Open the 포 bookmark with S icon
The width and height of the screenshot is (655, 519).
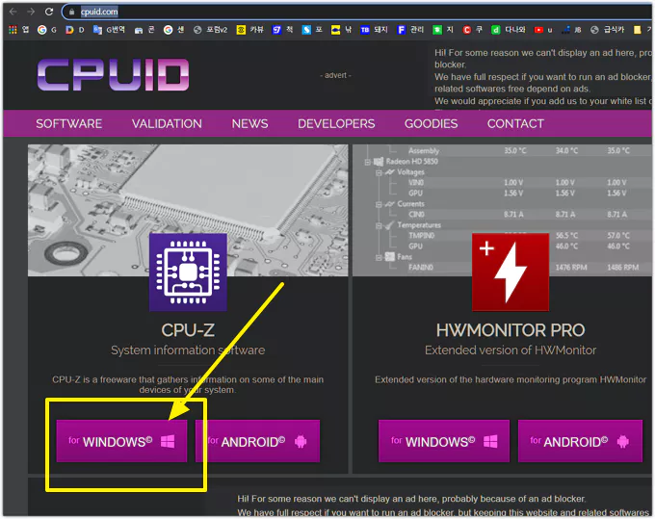click(x=312, y=30)
